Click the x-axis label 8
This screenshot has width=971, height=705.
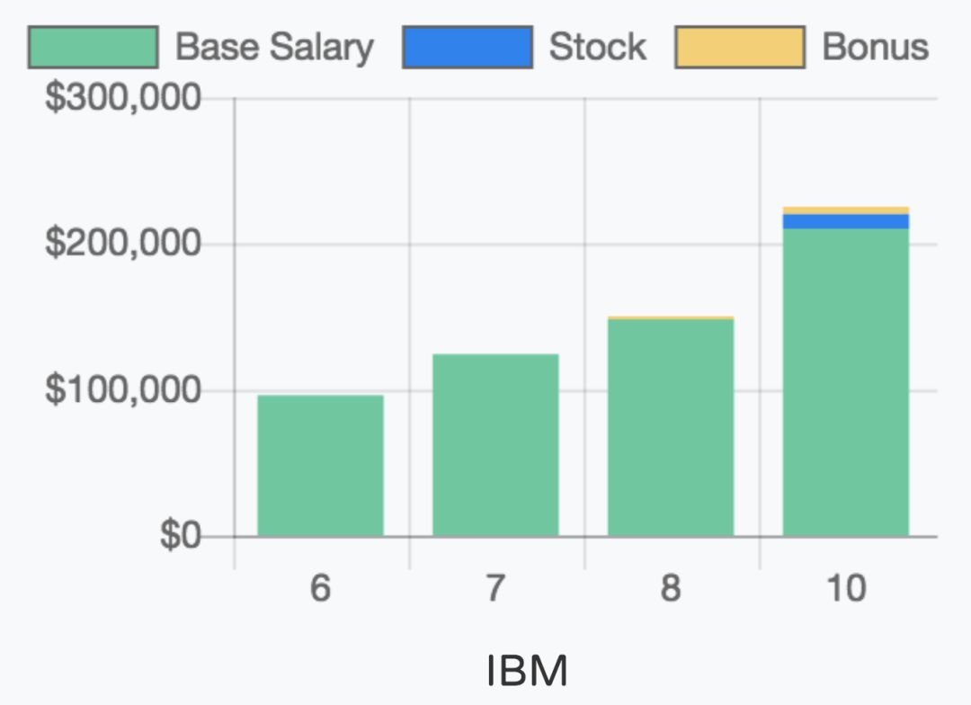(671, 589)
